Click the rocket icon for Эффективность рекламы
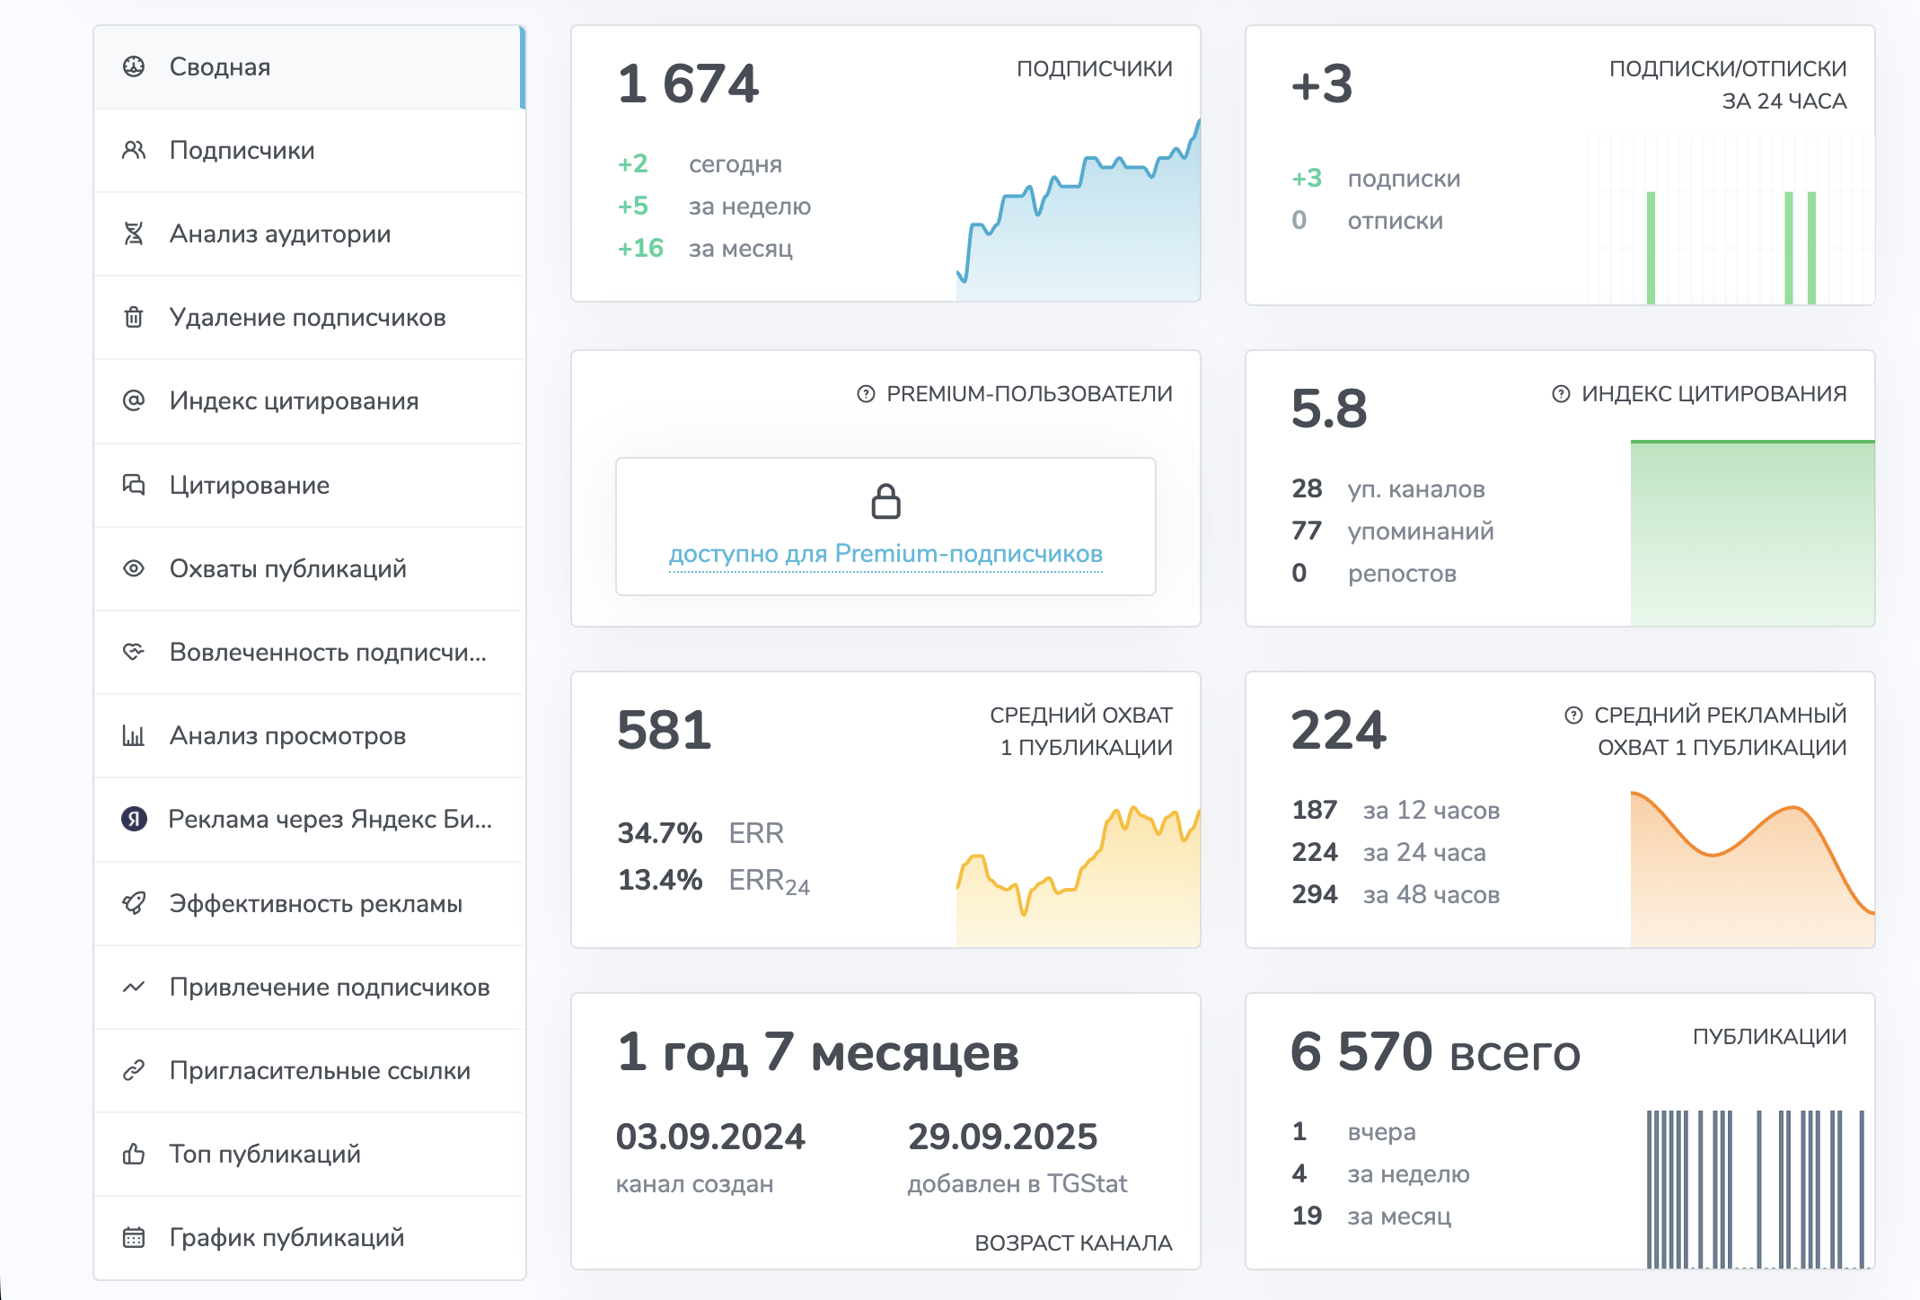The image size is (1920, 1300). point(134,903)
